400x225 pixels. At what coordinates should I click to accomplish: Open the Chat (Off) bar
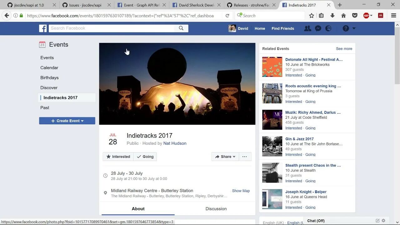[316, 221]
